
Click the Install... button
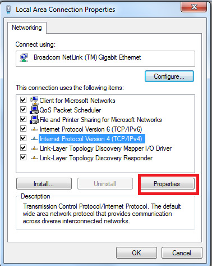point(44,184)
